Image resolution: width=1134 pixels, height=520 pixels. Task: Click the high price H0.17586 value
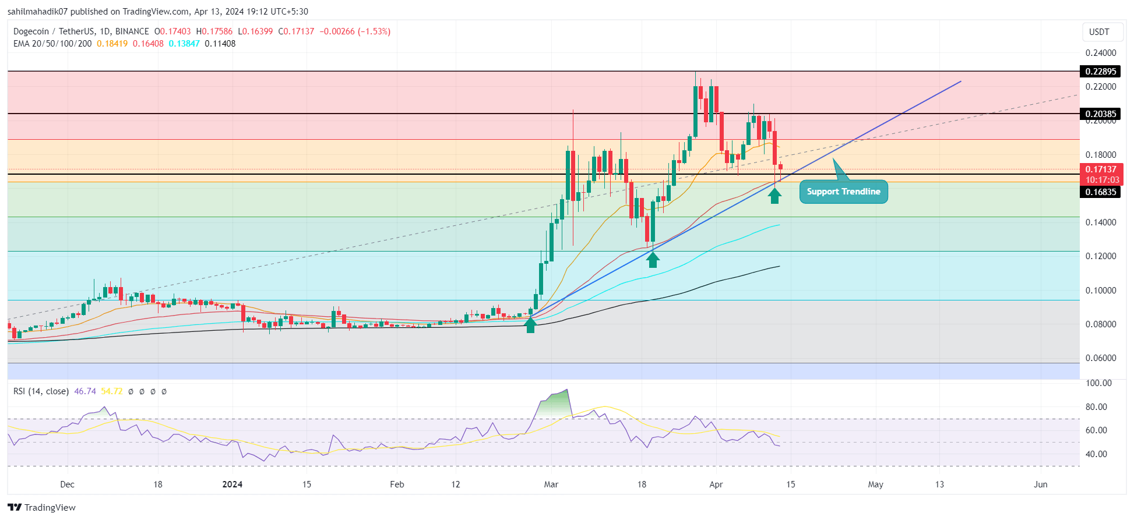(x=214, y=31)
